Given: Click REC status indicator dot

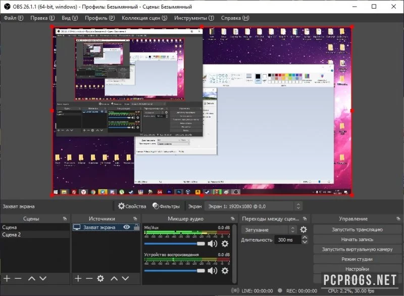Looking at the screenshot, I should [280, 290].
